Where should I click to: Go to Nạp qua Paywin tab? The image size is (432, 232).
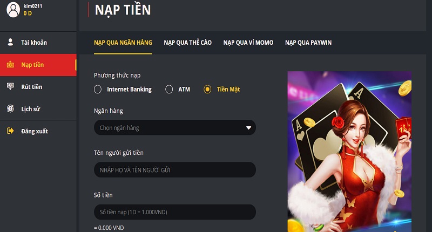(x=308, y=43)
